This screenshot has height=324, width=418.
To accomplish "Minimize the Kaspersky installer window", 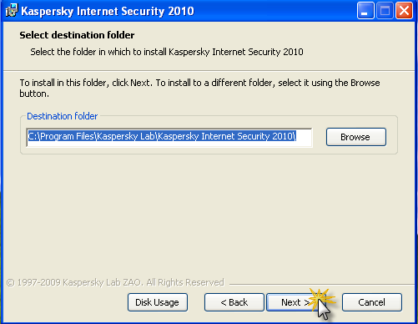I will 365,11.
